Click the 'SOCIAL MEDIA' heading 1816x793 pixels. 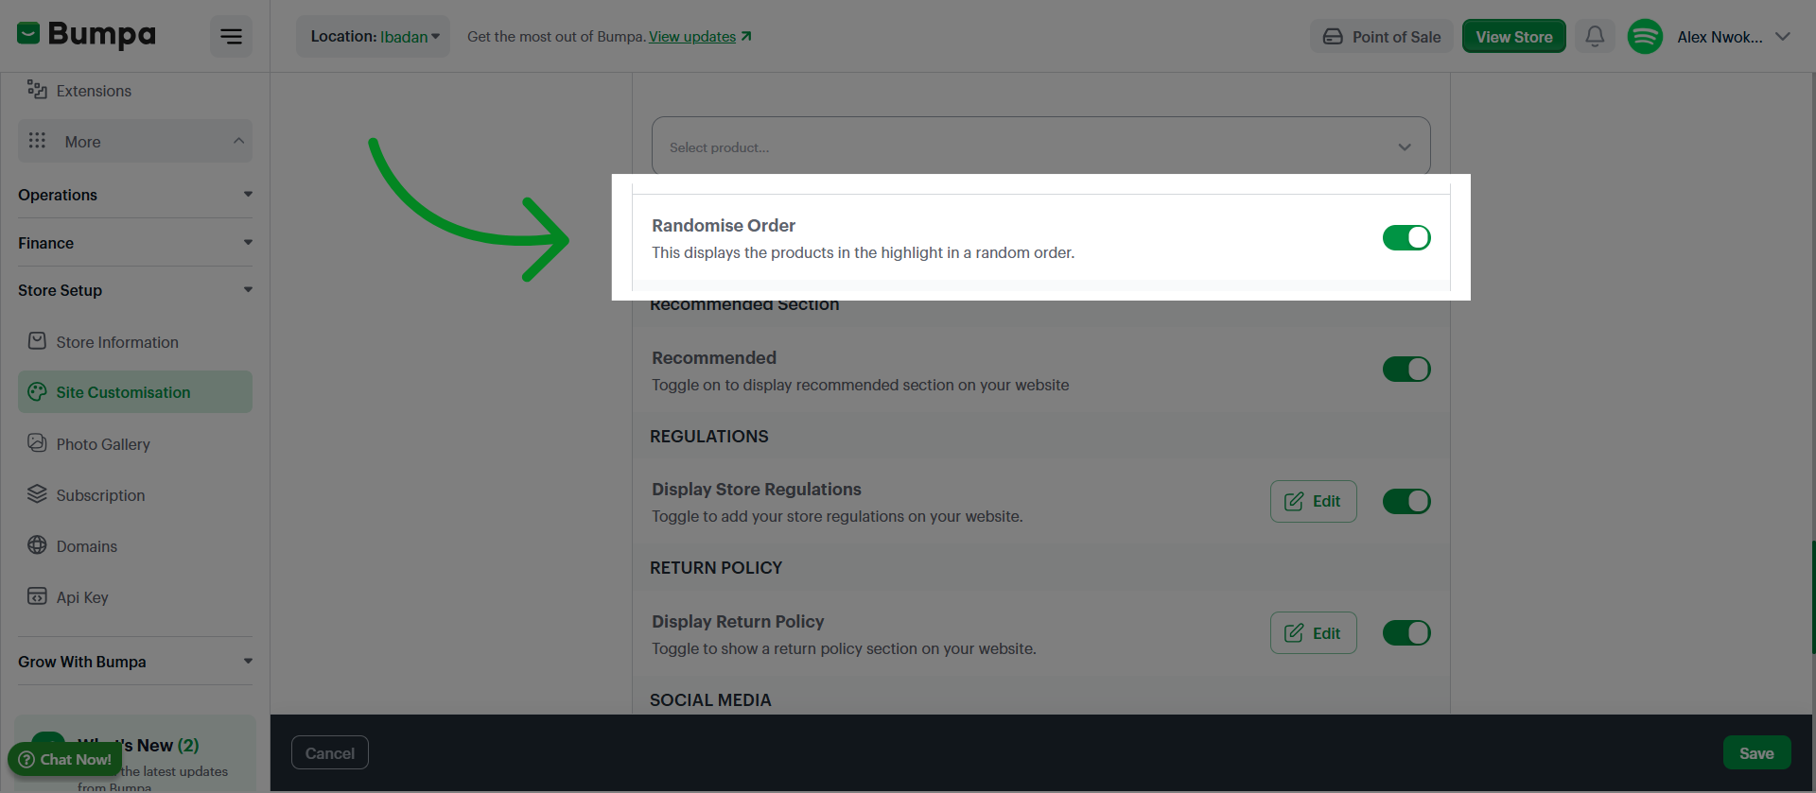click(710, 700)
